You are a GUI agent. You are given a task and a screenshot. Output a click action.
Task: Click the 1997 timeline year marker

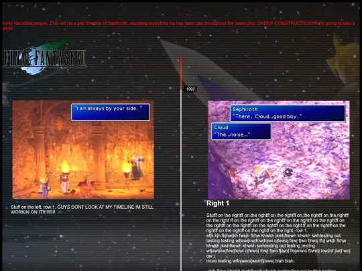point(190,89)
